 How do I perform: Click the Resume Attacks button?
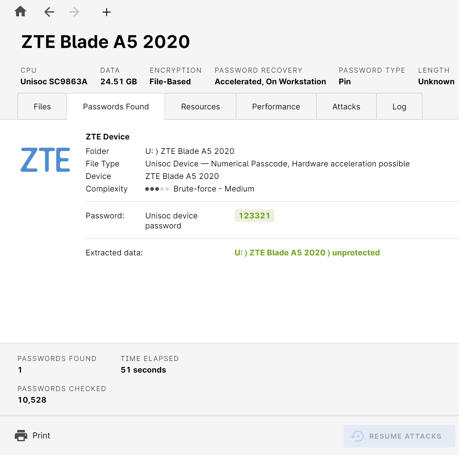[398, 436]
